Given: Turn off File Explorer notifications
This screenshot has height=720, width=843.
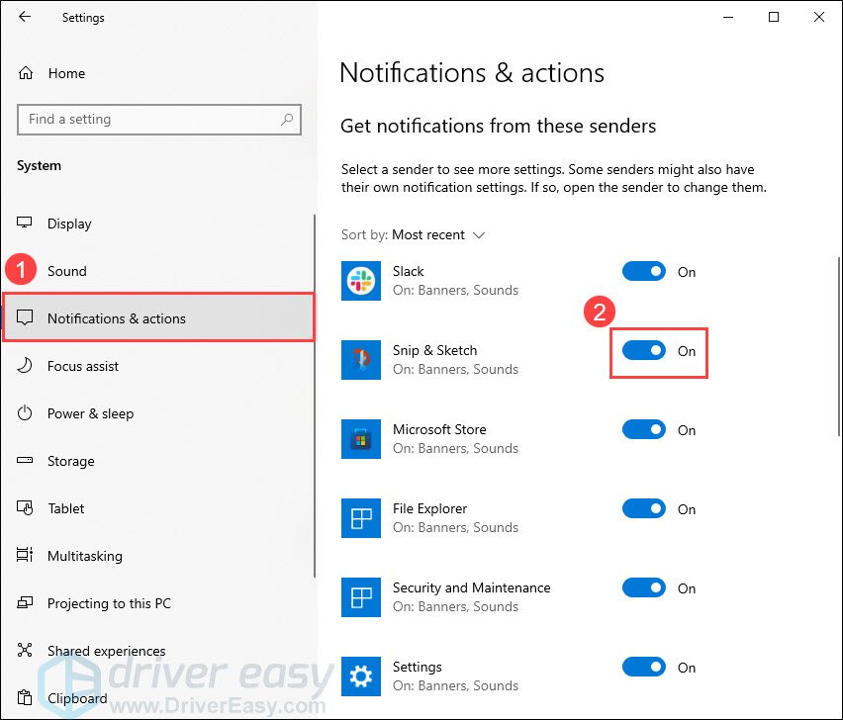Looking at the screenshot, I should (x=644, y=508).
